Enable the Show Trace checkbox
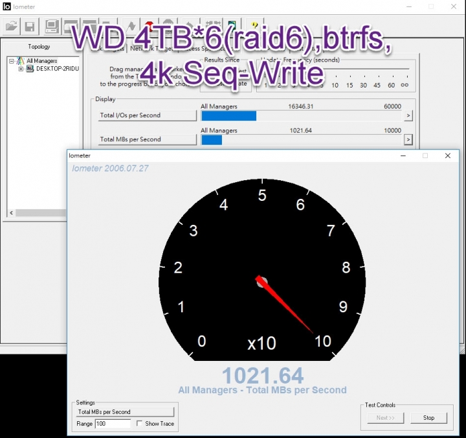Screen dimensions: 466x438 click(139, 423)
